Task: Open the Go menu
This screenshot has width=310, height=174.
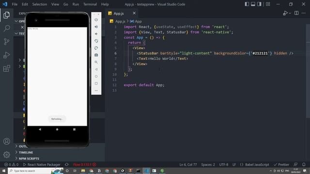Action: [x=66, y=4]
